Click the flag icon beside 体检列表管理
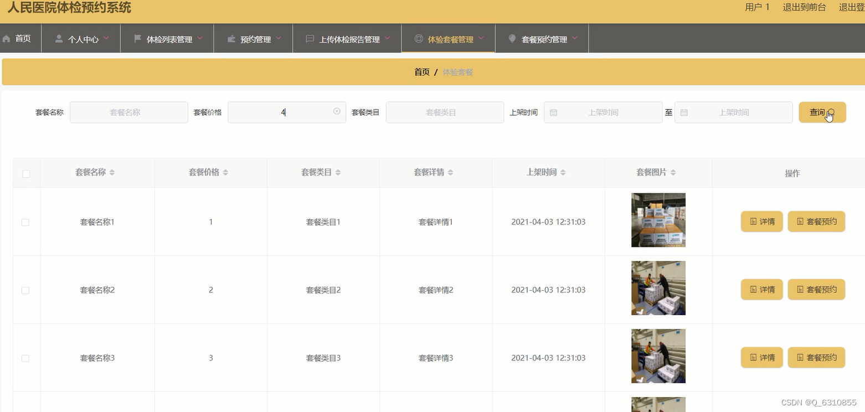Screen dimensions: 865x412 [x=138, y=39]
